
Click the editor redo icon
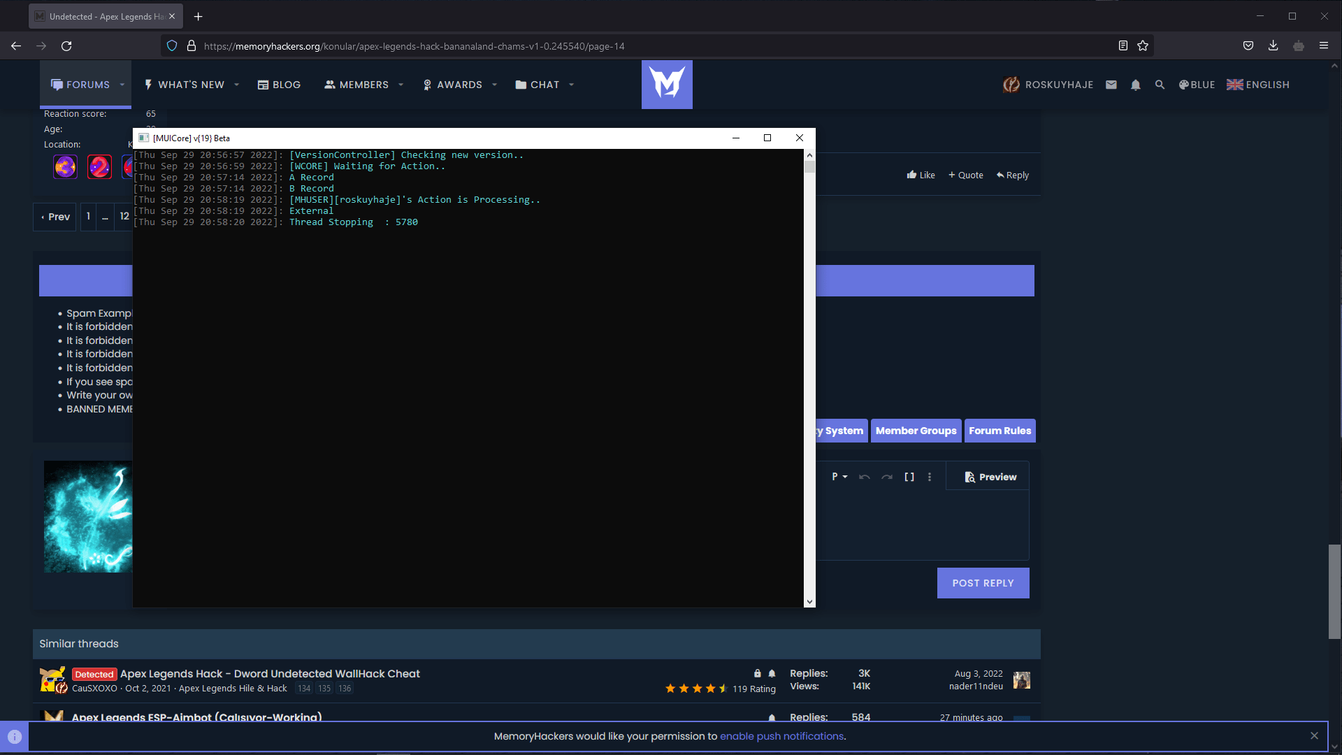tap(887, 477)
